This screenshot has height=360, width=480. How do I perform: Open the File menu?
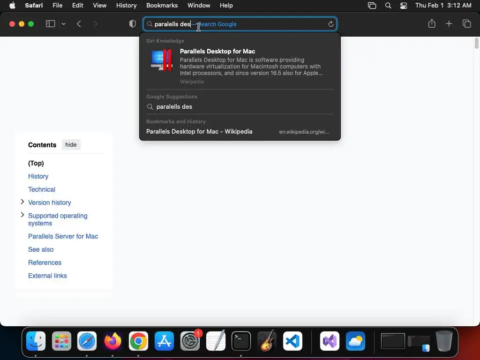(57, 5)
